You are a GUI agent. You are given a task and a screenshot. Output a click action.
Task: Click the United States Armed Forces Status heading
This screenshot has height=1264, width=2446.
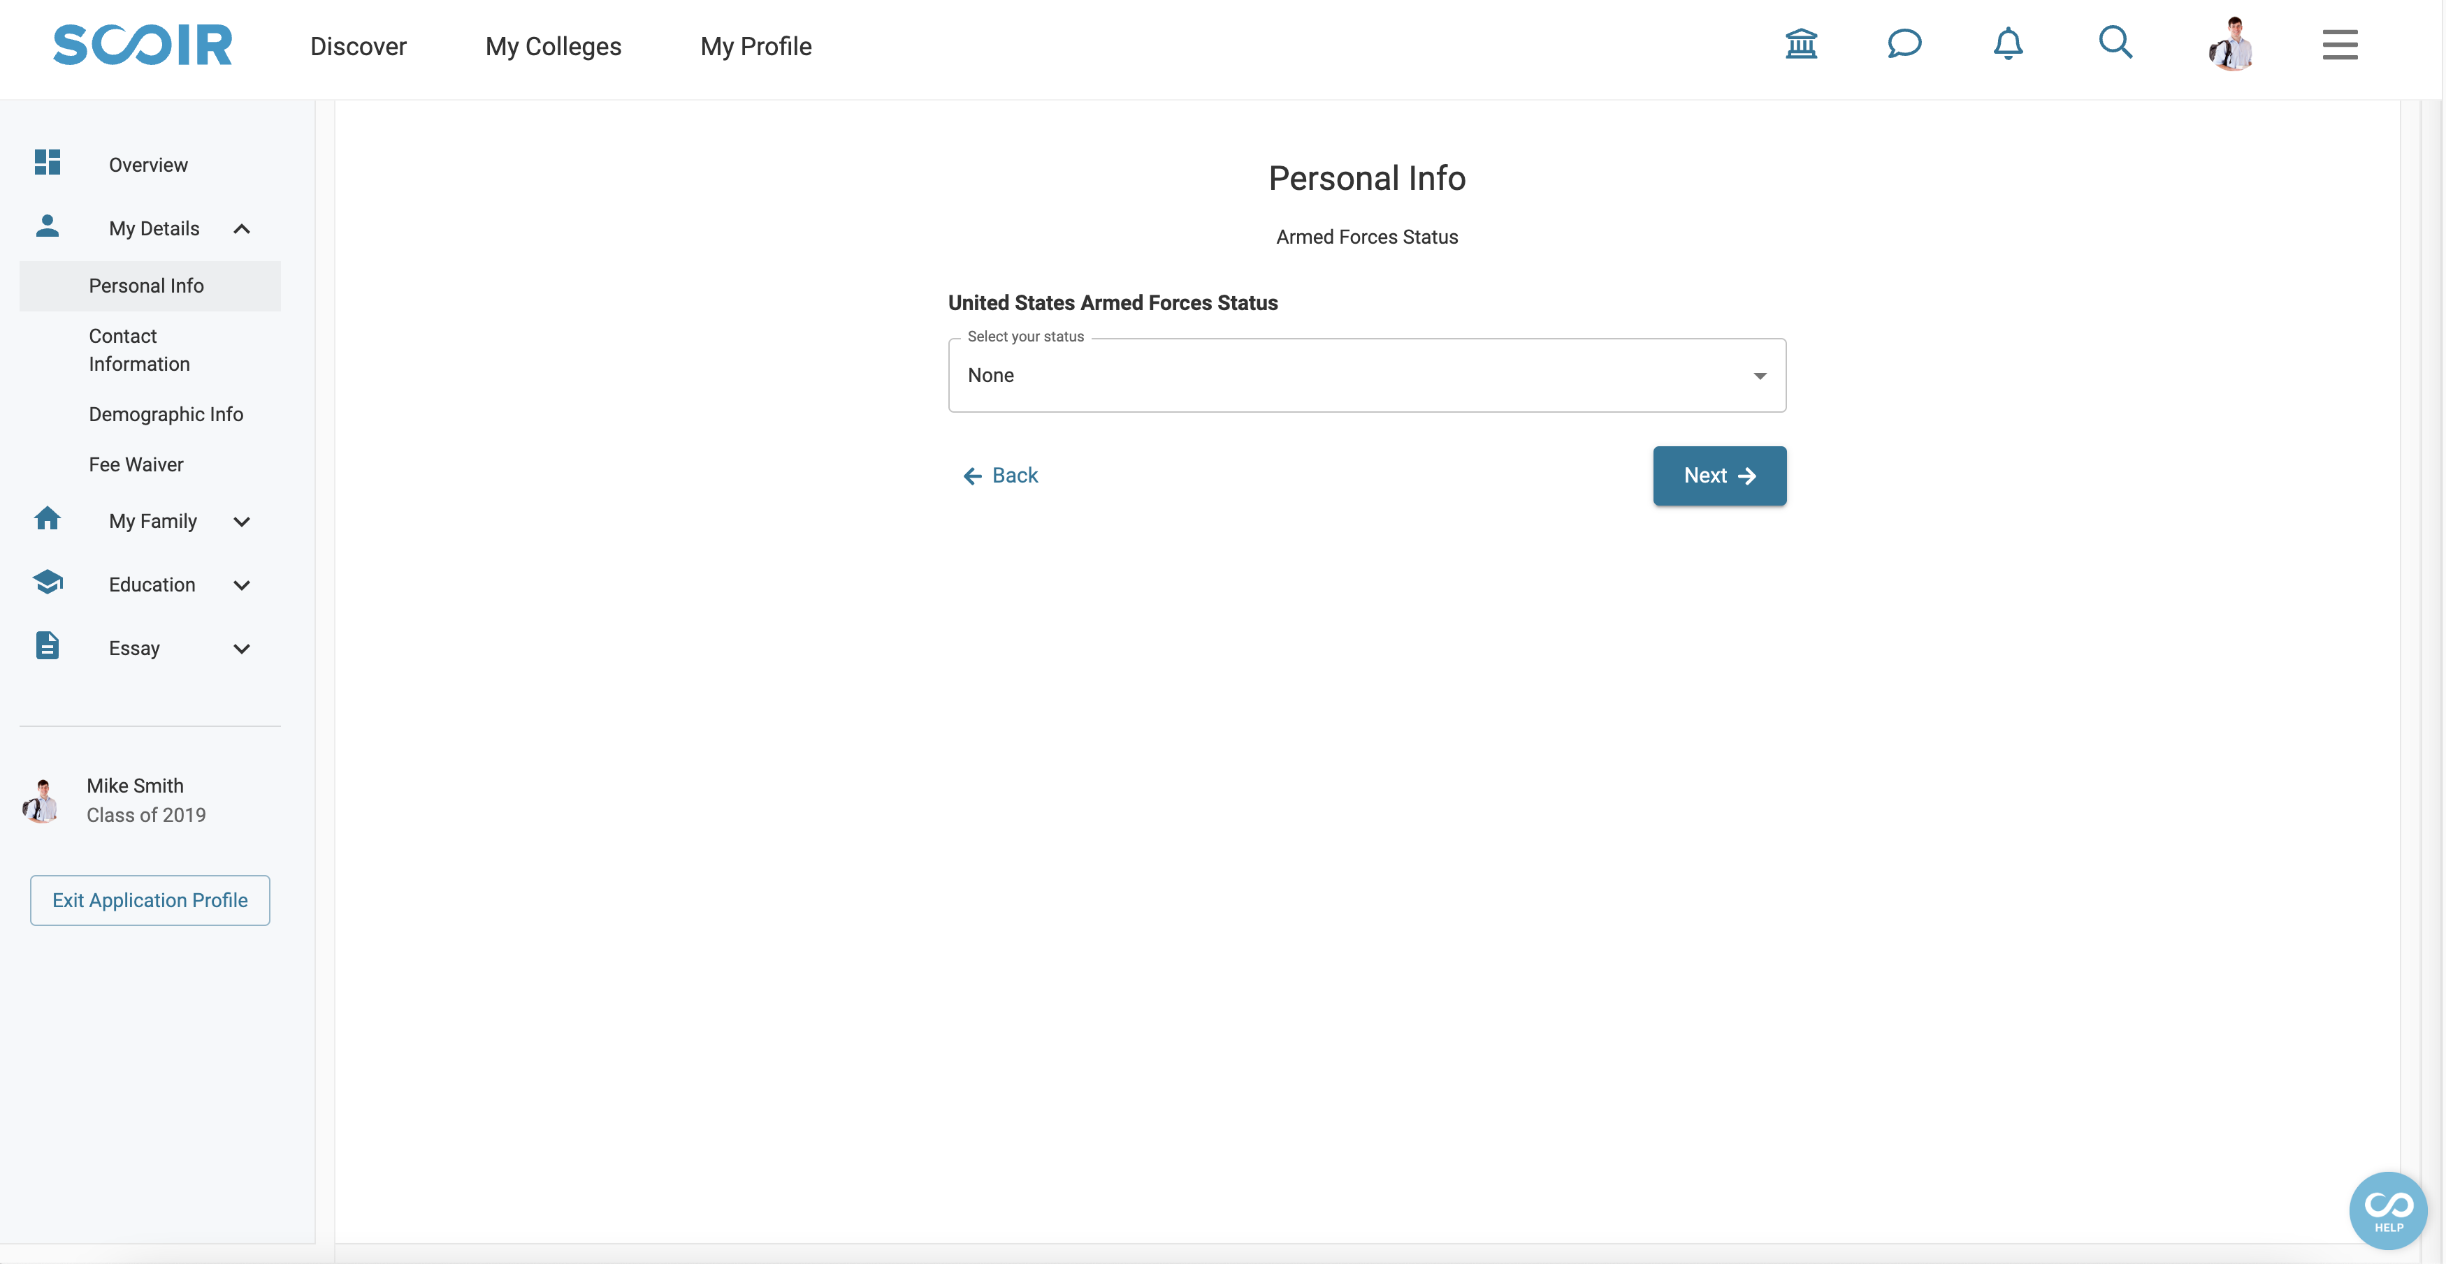click(x=1112, y=302)
